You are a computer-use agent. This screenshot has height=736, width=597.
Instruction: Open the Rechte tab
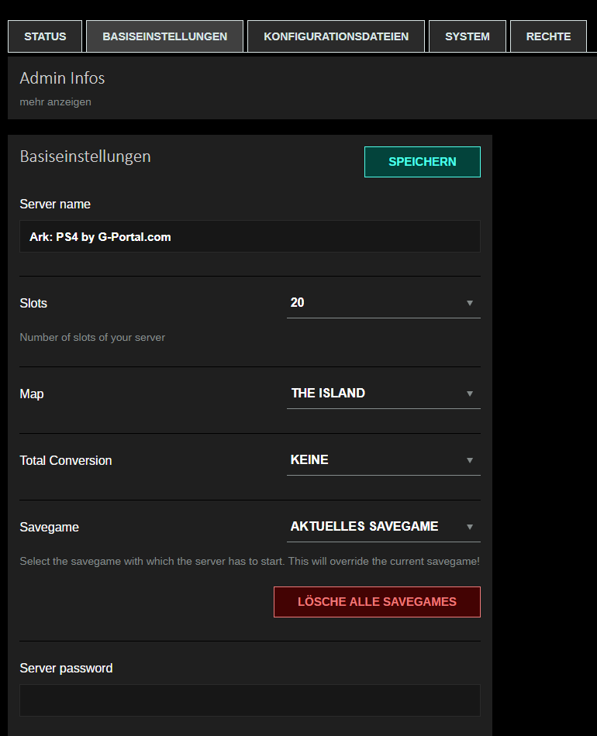pos(548,36)
